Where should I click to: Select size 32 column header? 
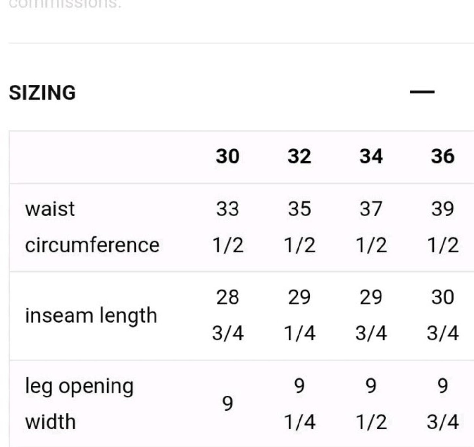[299, 156]
